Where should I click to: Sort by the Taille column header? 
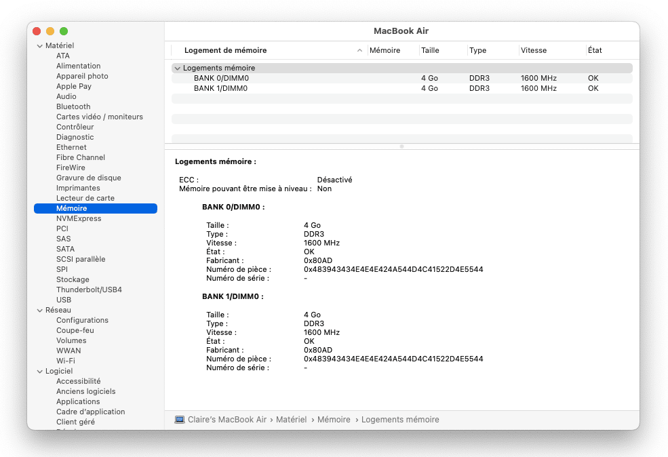point(430,50)
